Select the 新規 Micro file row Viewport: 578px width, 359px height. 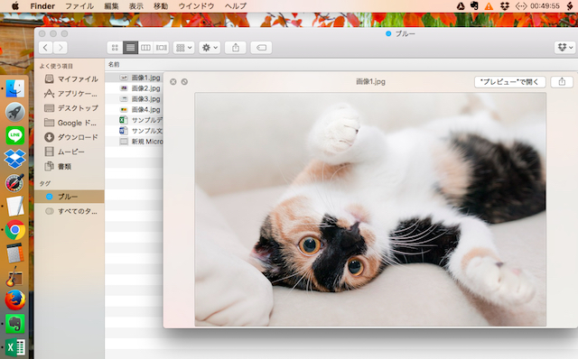pyautogui.click(x=135, y=142)
